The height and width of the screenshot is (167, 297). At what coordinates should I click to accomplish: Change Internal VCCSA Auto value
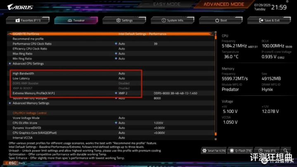pos(121,138)
